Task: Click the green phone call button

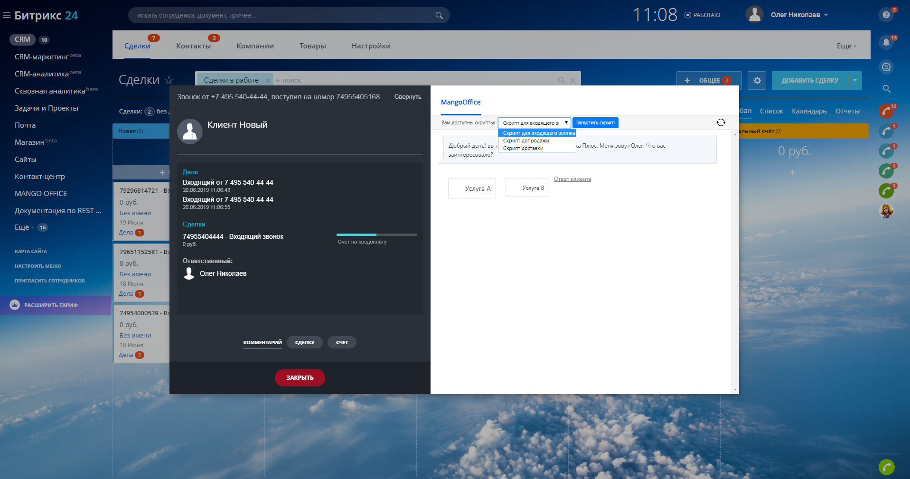Action: 886,467
